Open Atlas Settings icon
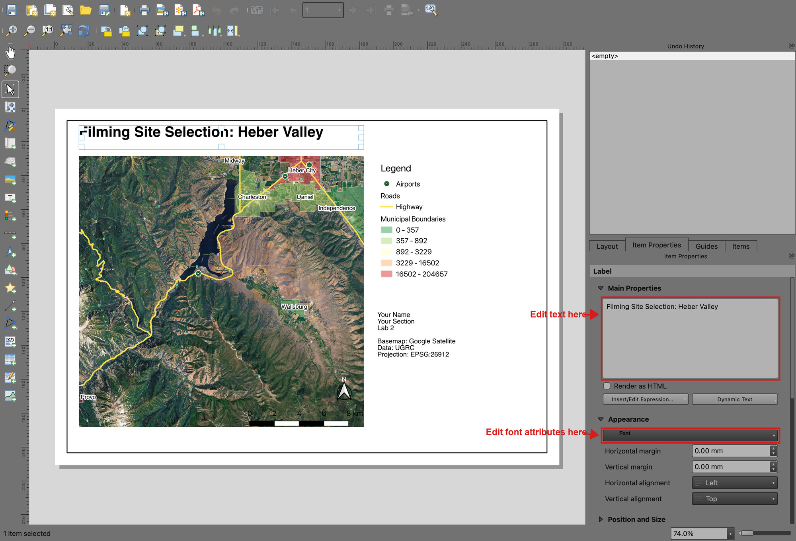 [431, 10]
